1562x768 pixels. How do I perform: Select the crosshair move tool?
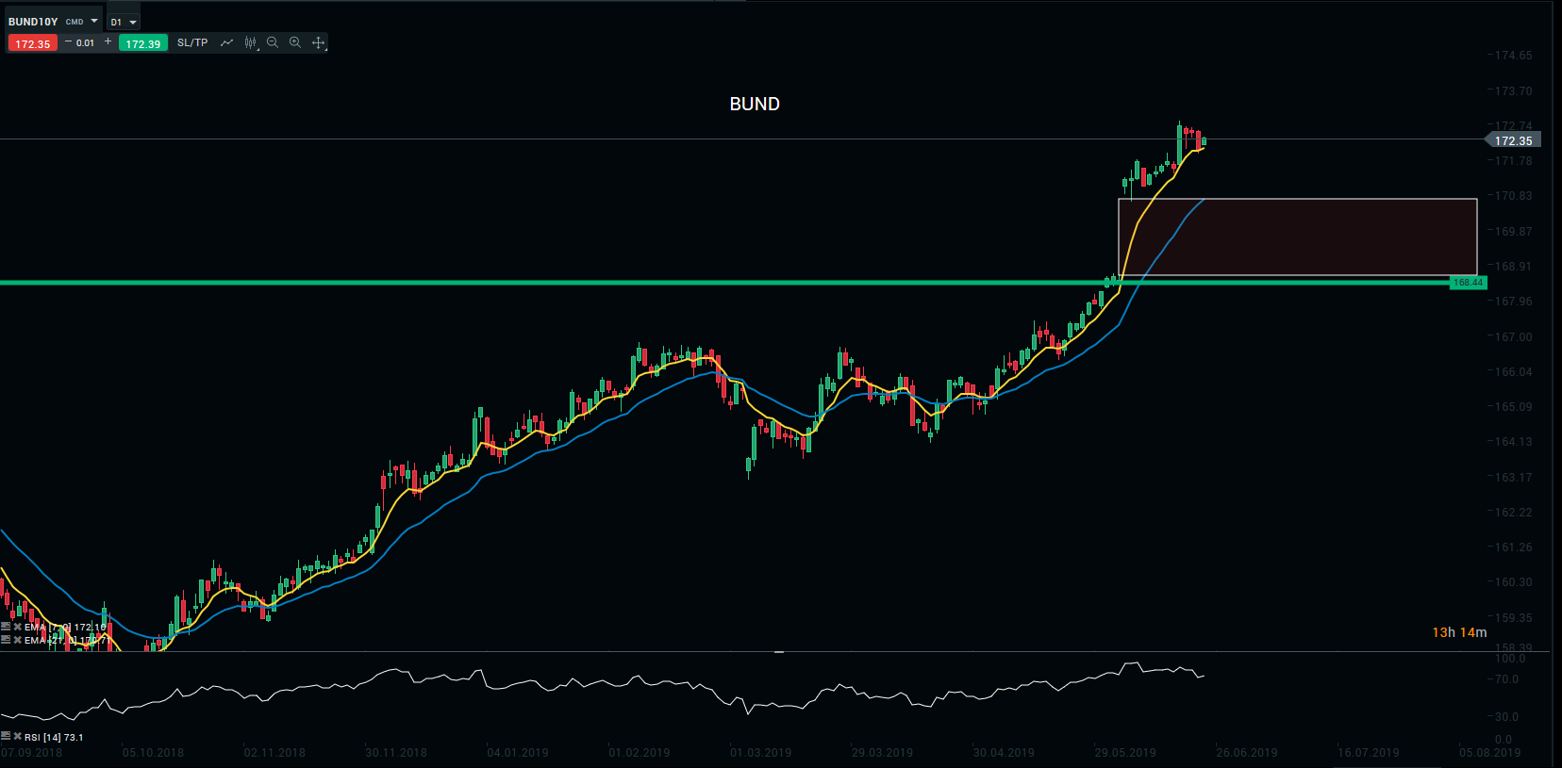319,42
